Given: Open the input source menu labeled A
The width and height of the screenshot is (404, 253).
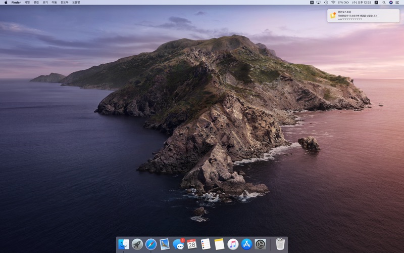Looking at the screenshot, I should tap(376, 3).
